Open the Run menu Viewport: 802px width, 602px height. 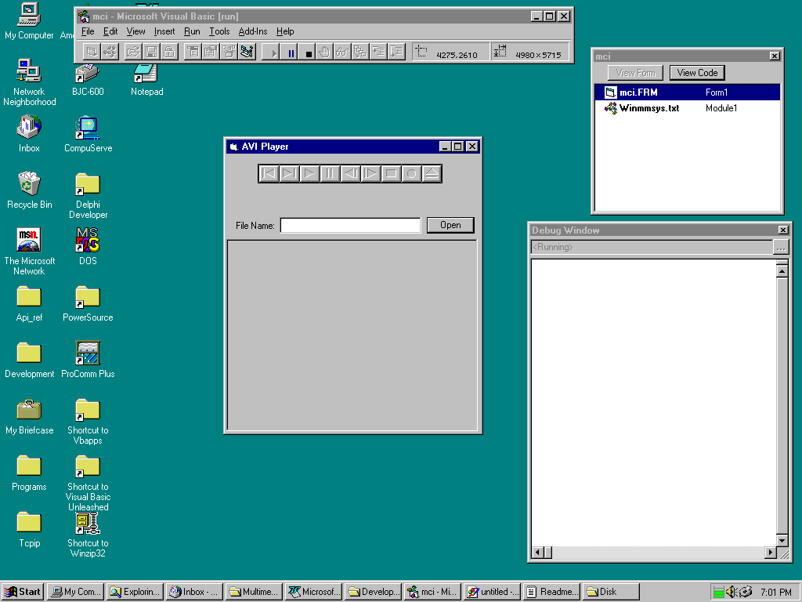(x=192, y=31)
